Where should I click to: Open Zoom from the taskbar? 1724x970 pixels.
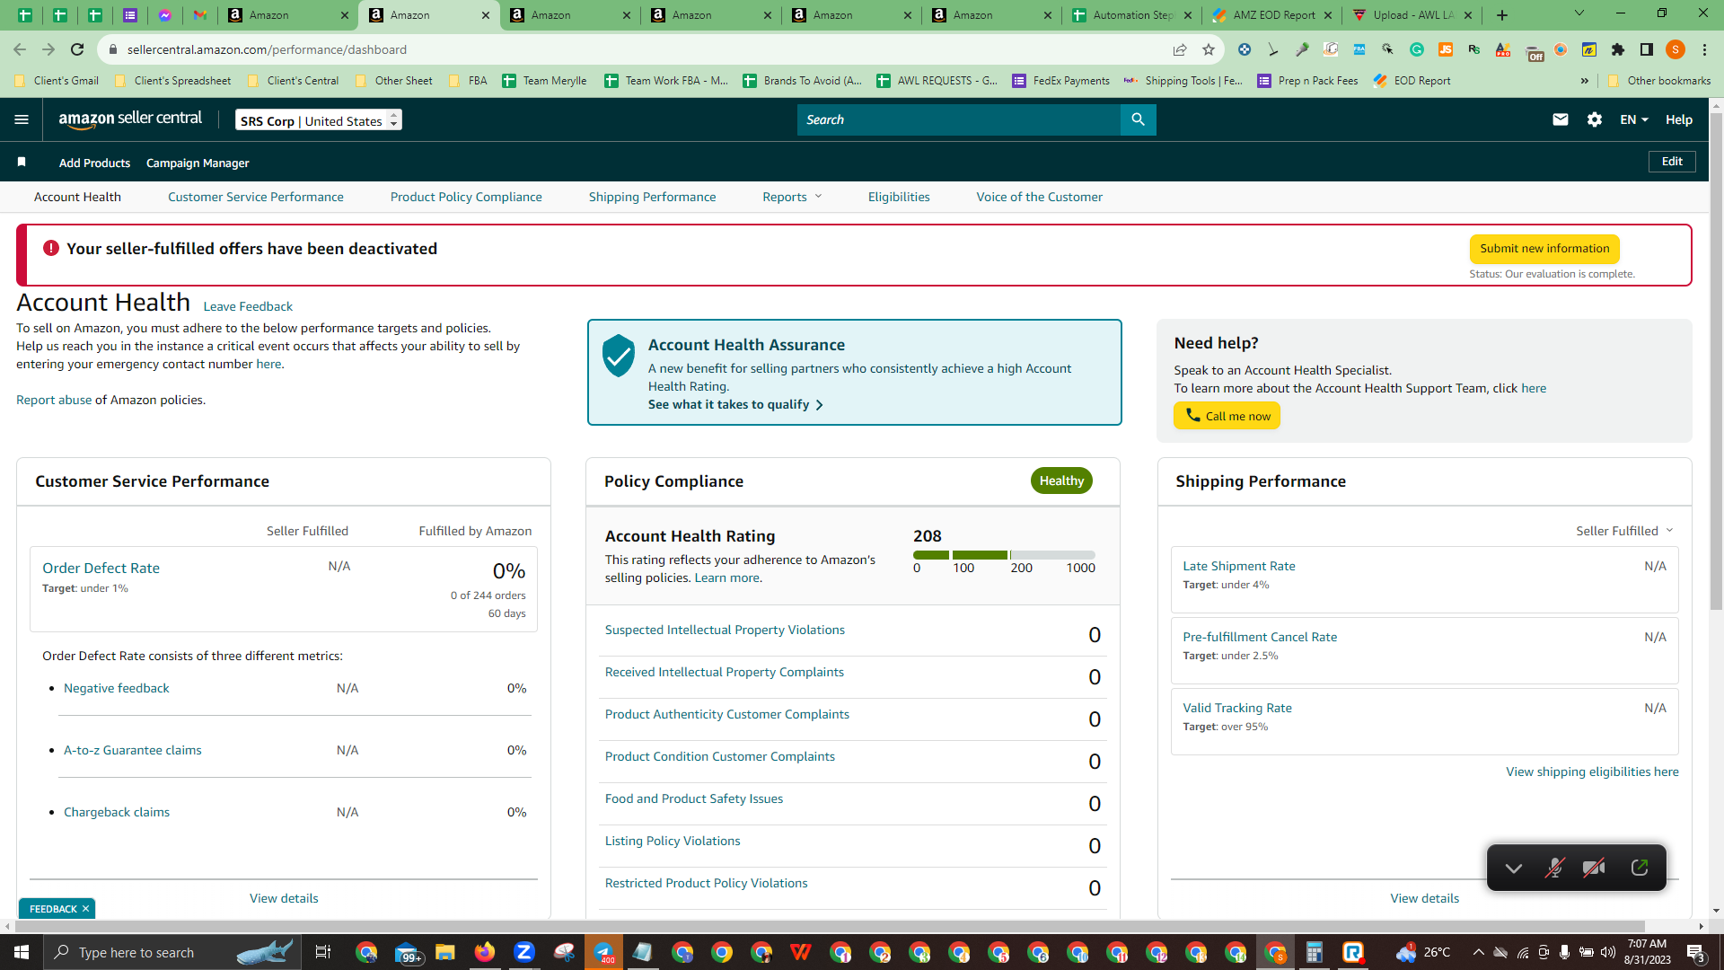tap(524, 952)
